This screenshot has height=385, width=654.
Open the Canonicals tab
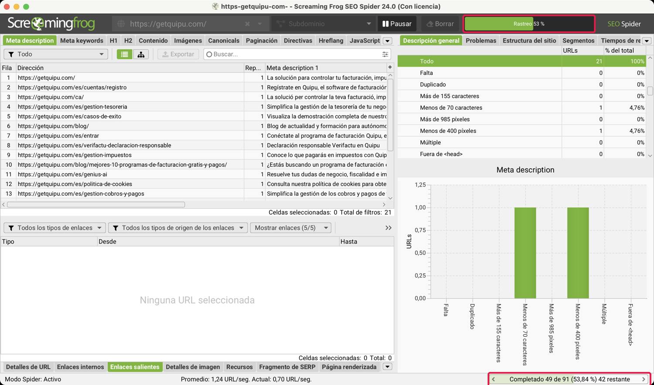pyautogui.click(x=224, y=41)
